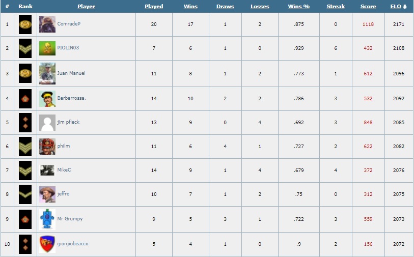This screenshot has height=257, width=414.
Task: Sort leaderboard by Score column
Action: [368, 7]
